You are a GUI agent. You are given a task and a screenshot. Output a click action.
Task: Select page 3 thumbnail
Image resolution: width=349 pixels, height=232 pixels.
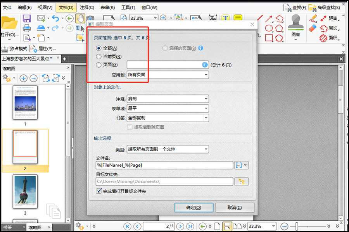click(x=25, y=191)
